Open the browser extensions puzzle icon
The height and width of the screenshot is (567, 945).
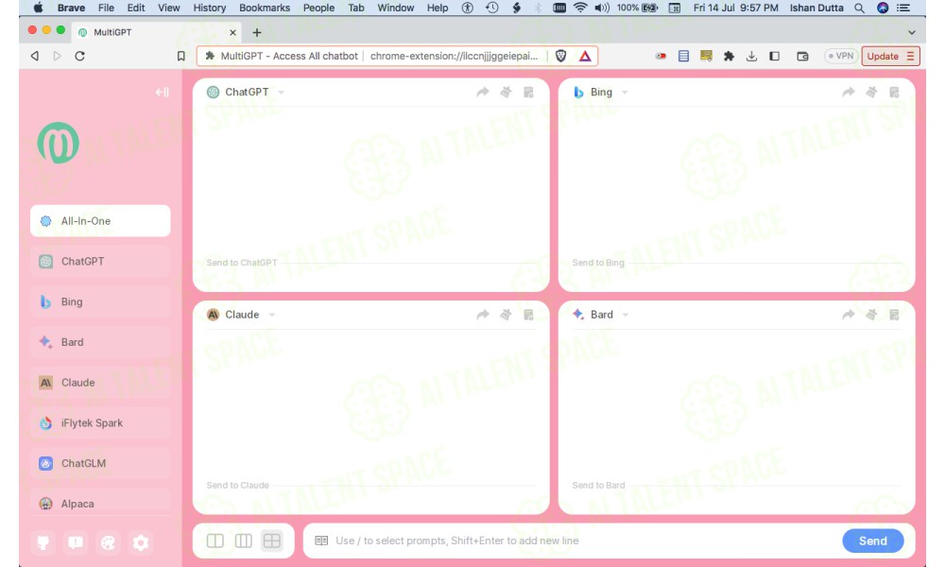tap(729, 56)
